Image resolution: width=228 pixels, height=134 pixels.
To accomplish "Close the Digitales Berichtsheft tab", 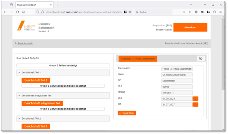I will [50, 5].
